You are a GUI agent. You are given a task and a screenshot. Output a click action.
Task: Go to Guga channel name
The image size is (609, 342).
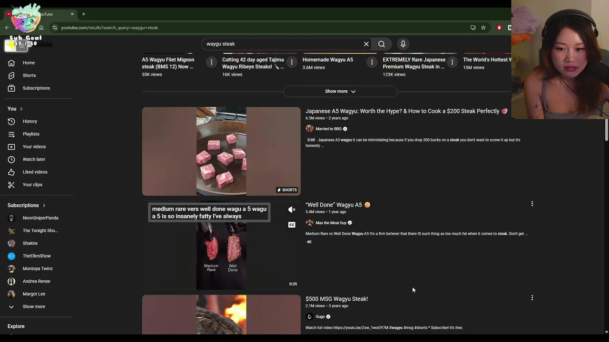[x=320, y=317]
